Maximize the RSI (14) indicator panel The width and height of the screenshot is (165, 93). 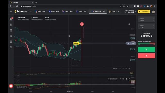pos(120,69)
